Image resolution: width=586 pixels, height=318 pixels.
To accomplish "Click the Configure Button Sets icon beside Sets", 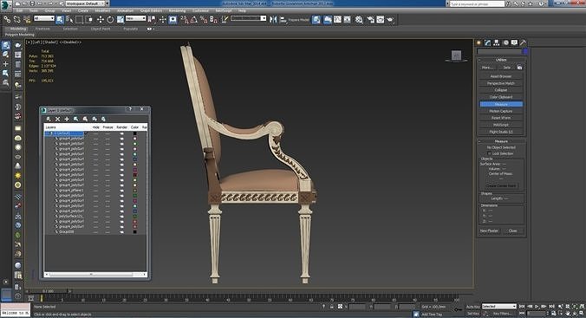I will coord(519,68).
